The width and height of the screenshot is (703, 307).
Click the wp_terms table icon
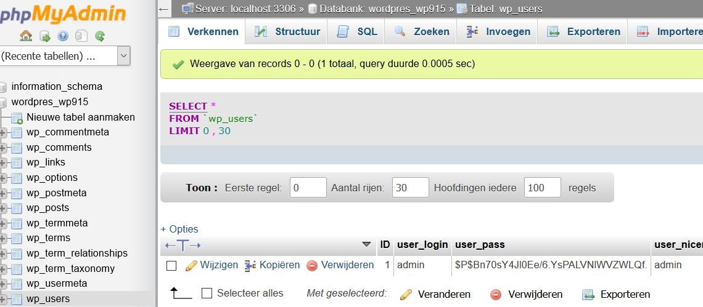17,238
